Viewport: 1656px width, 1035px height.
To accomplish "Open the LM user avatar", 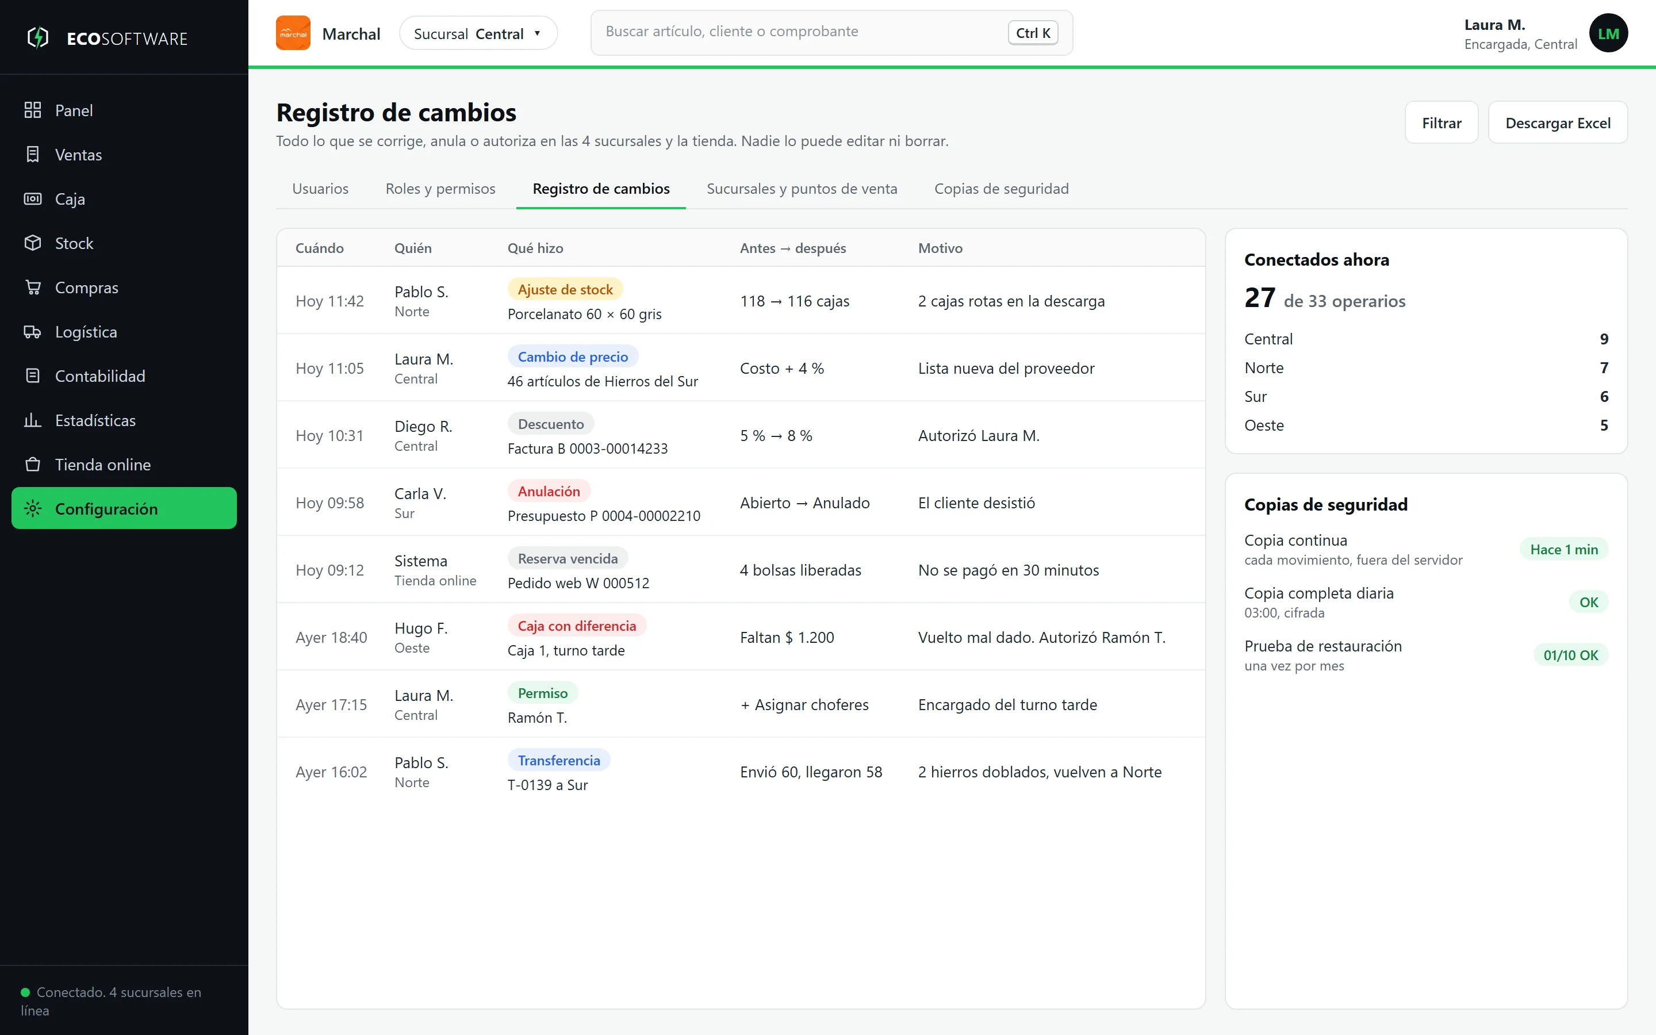I will 1608,33.
